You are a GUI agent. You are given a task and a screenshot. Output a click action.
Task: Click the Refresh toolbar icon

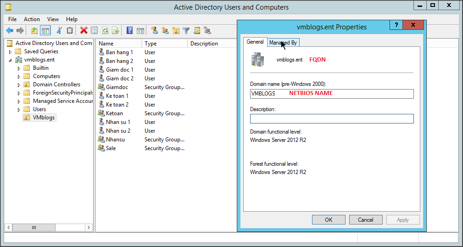105,31
